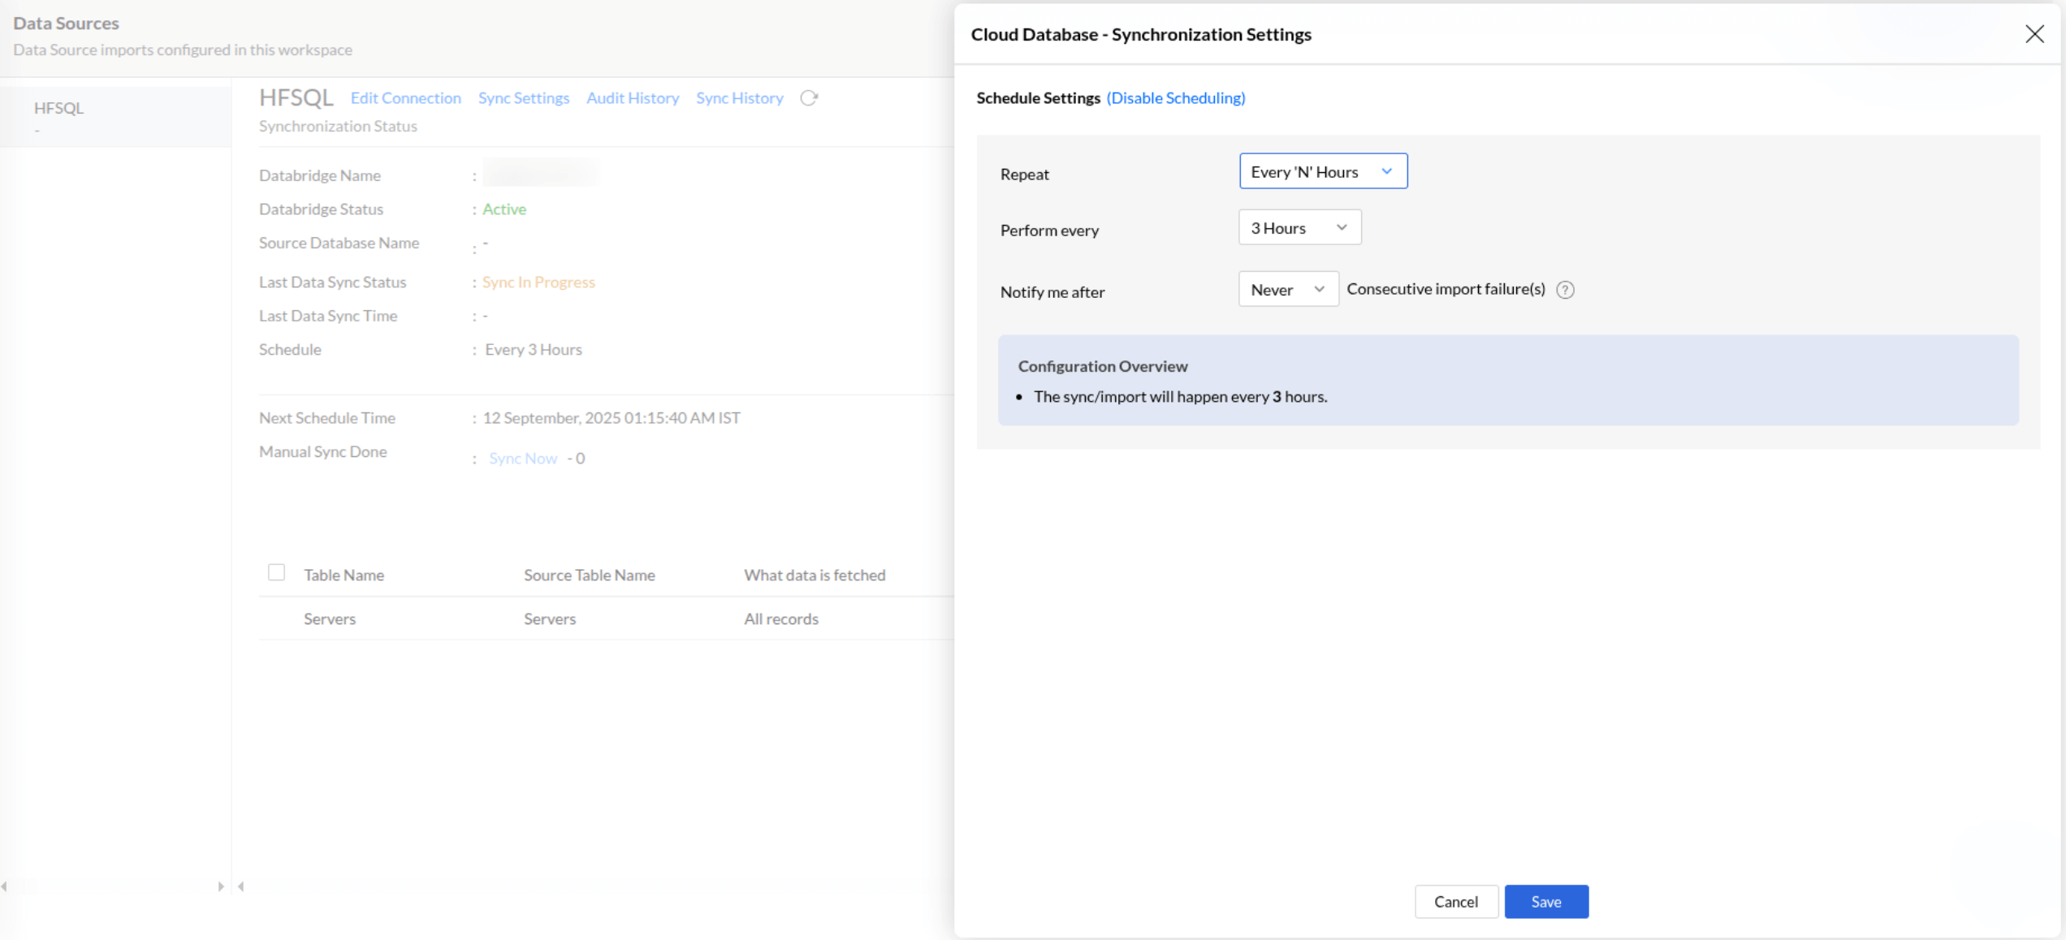Switch to Audit History

633,97
